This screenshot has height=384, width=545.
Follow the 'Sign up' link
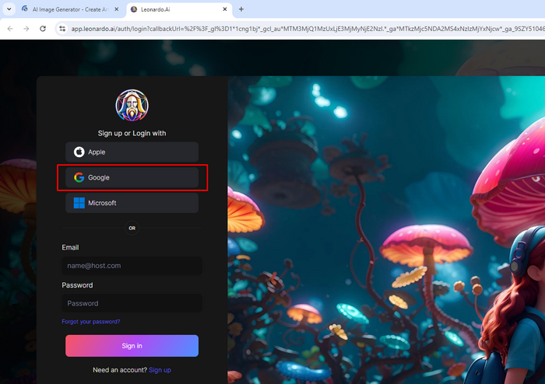point(160,370)
